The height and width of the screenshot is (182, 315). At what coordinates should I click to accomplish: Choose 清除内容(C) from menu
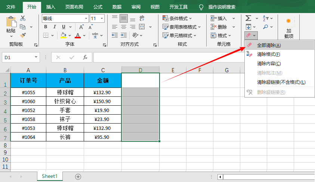coord(280,64)
